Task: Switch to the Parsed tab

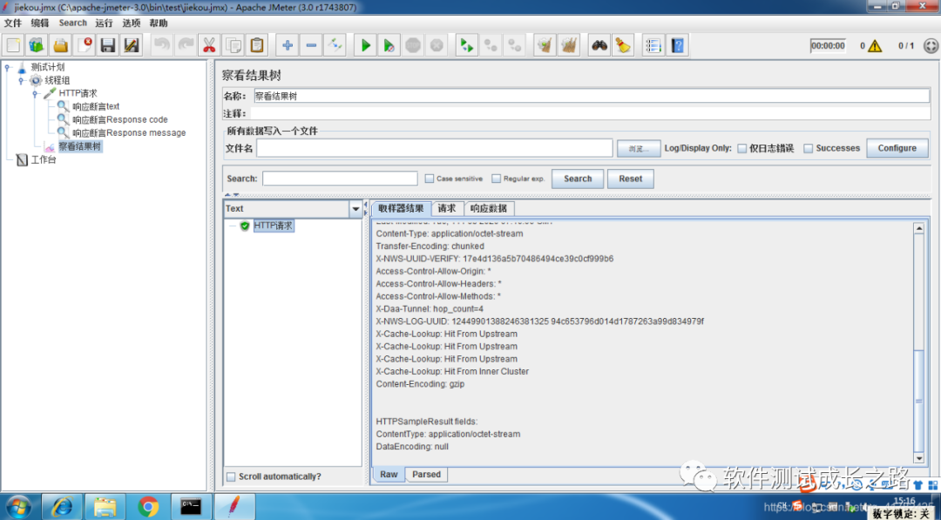Action: pos(427,475)
